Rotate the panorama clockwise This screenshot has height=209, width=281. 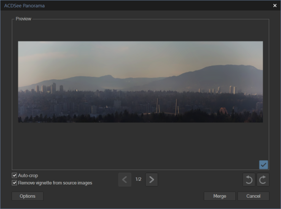263,180
